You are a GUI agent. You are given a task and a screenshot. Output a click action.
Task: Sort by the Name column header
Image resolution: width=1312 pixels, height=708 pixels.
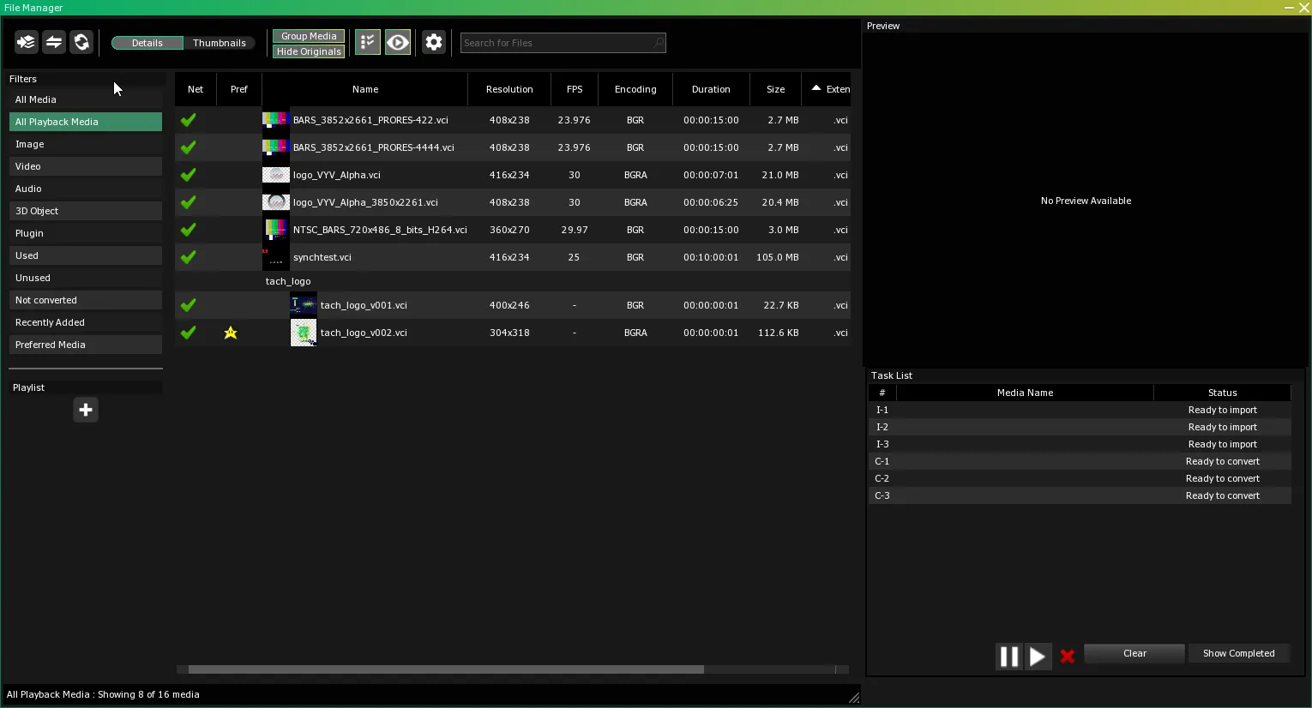click(365, 89)
